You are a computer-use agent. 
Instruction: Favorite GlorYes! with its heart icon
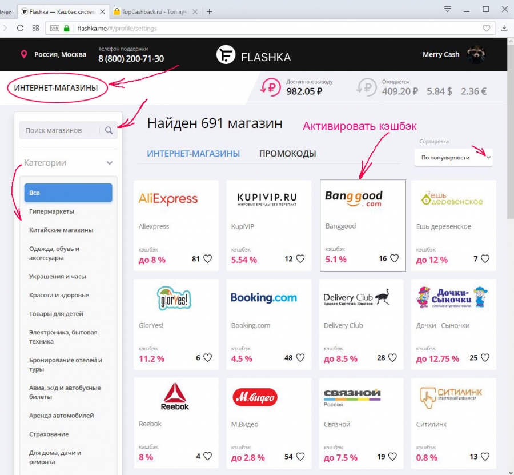[207, 358]
